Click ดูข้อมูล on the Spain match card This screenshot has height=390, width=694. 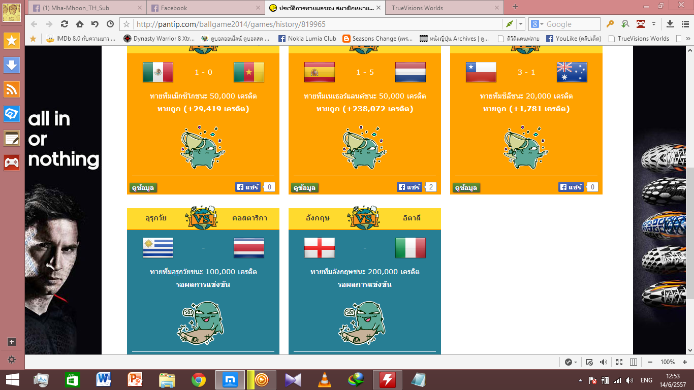[305, 188]
